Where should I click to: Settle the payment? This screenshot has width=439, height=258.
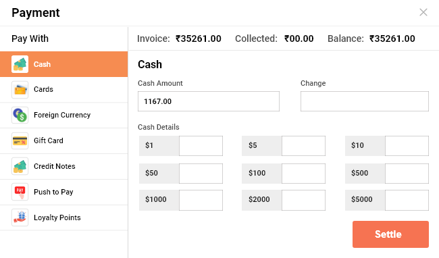(390, 234)
